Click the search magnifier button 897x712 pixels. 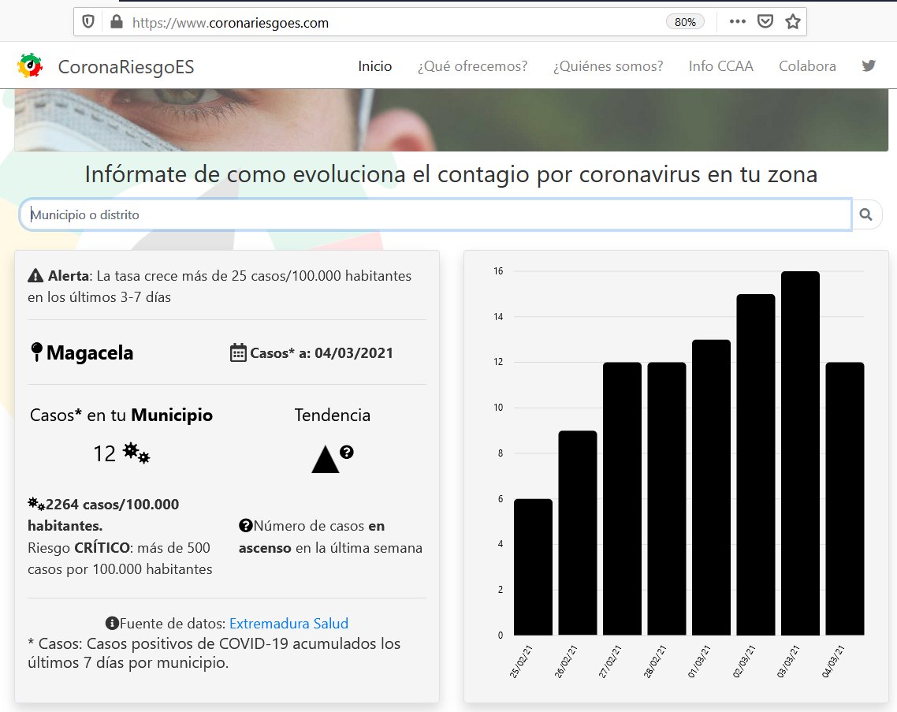(x=866, y=214)
